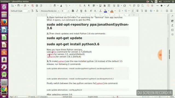Image resolution: width=175 pixels, height=98 pixels.
Task: Insert basic diamond shape
Action: pos(162,6)
